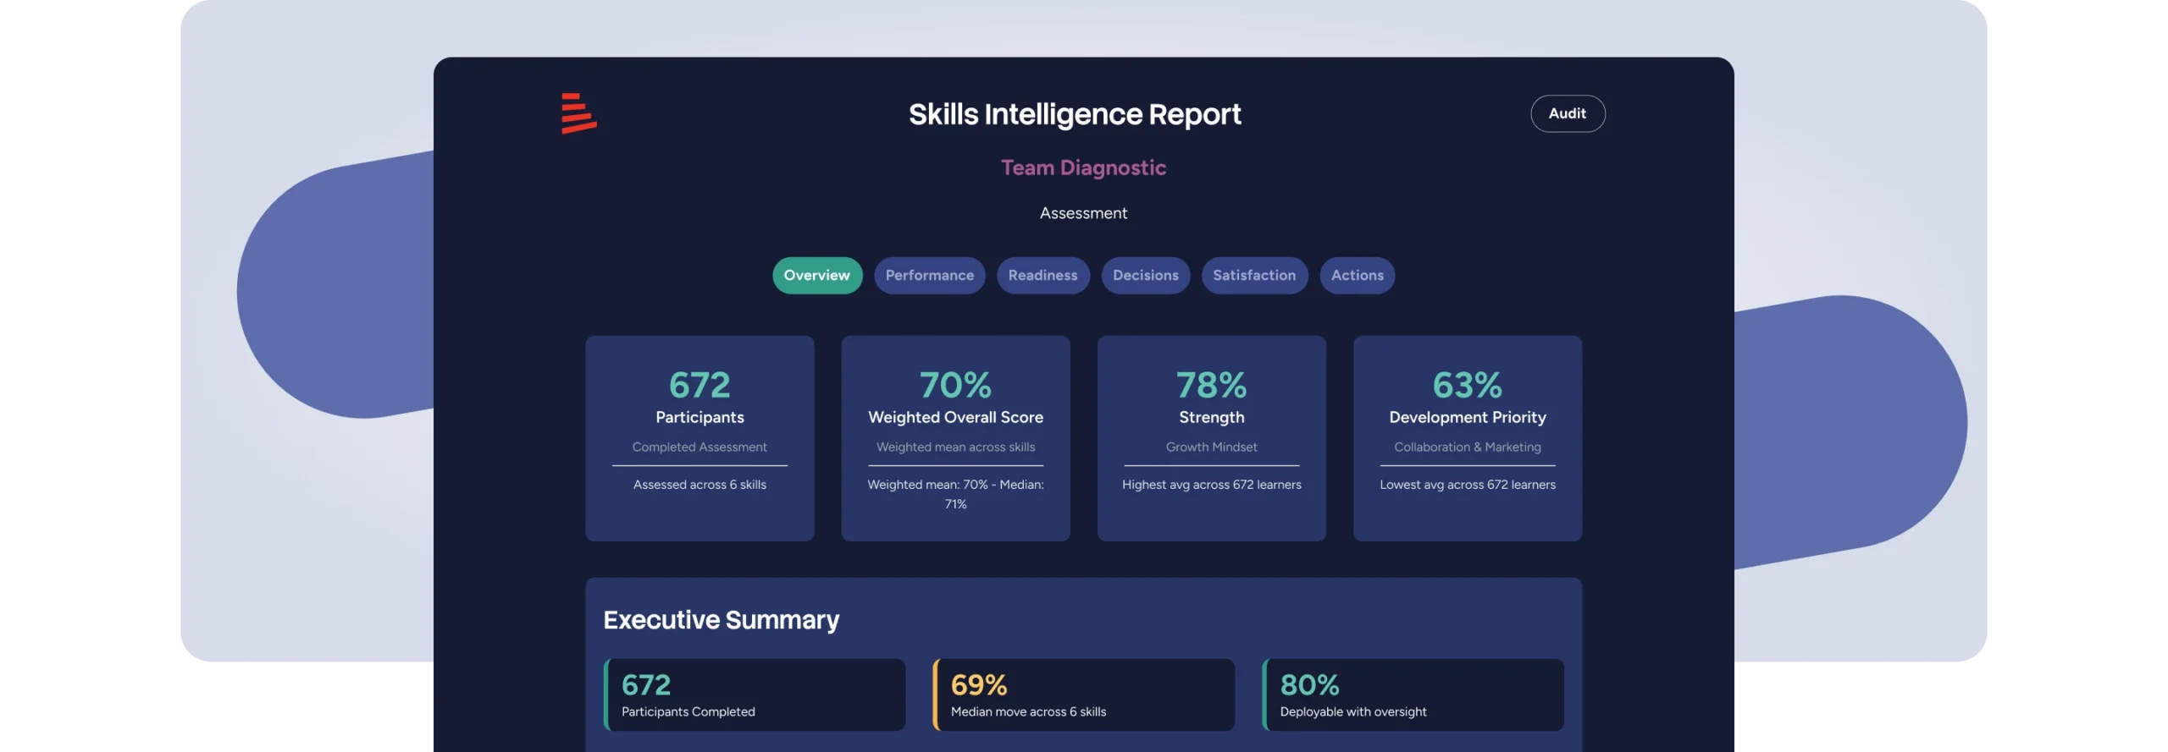Click the 63% Development Priority card

[x=1467, y=438]
